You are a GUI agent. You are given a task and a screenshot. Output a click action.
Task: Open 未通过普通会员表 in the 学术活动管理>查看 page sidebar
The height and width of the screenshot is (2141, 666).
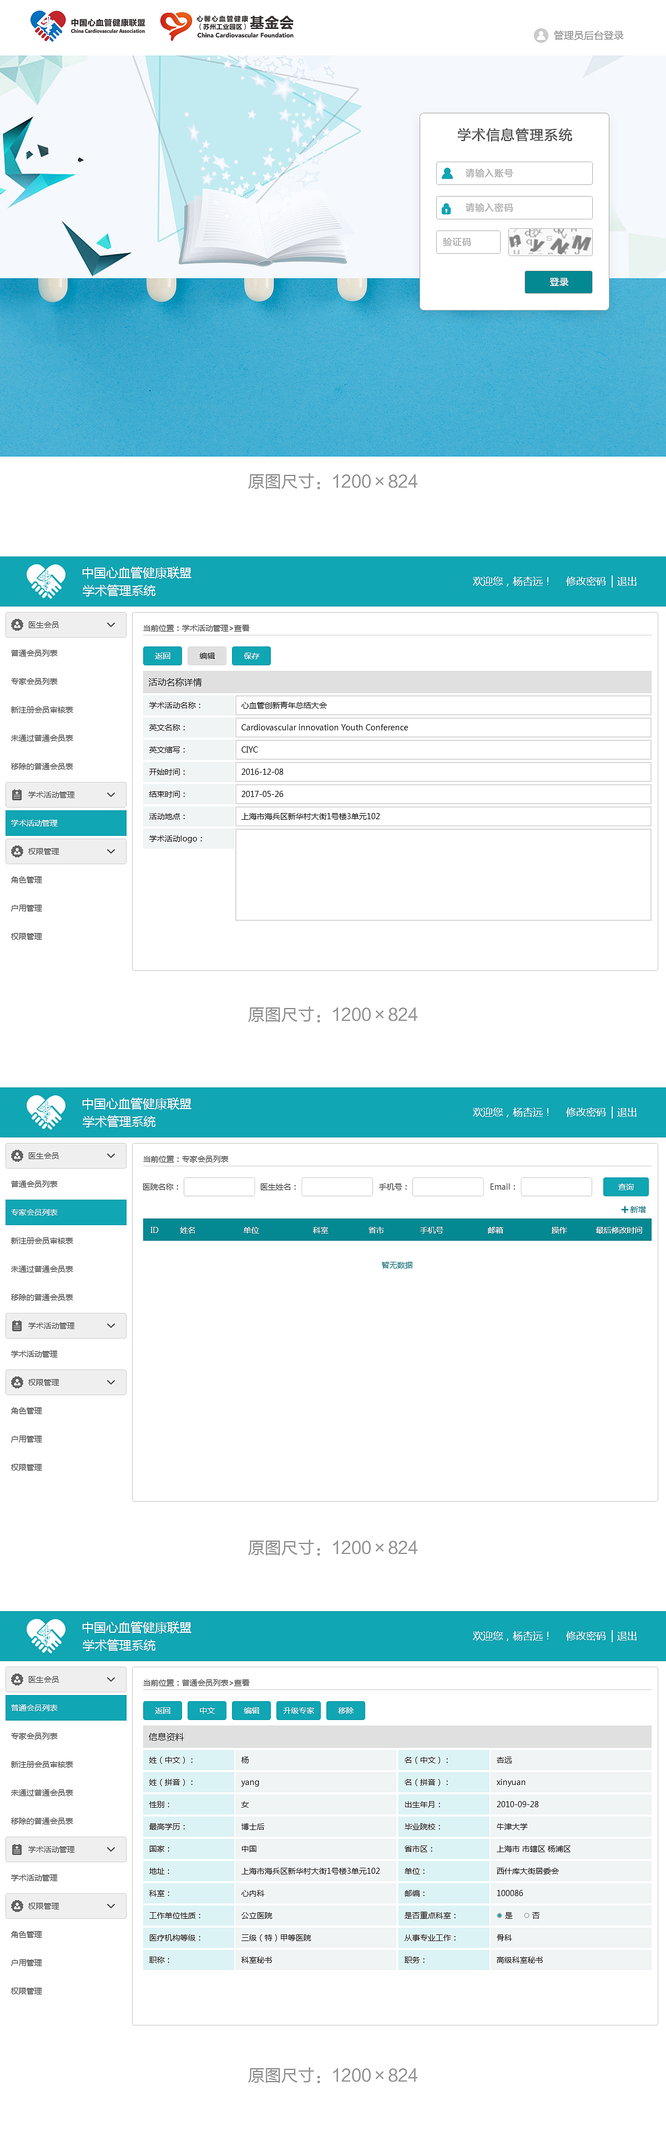(42, 738)
